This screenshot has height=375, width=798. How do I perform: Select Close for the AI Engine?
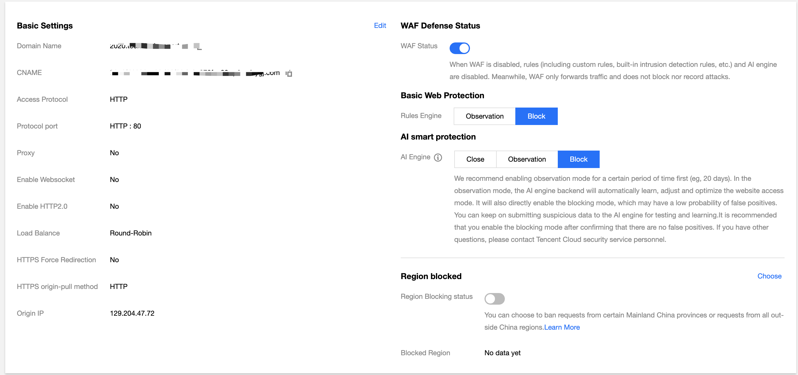click(x=475, y=159)
